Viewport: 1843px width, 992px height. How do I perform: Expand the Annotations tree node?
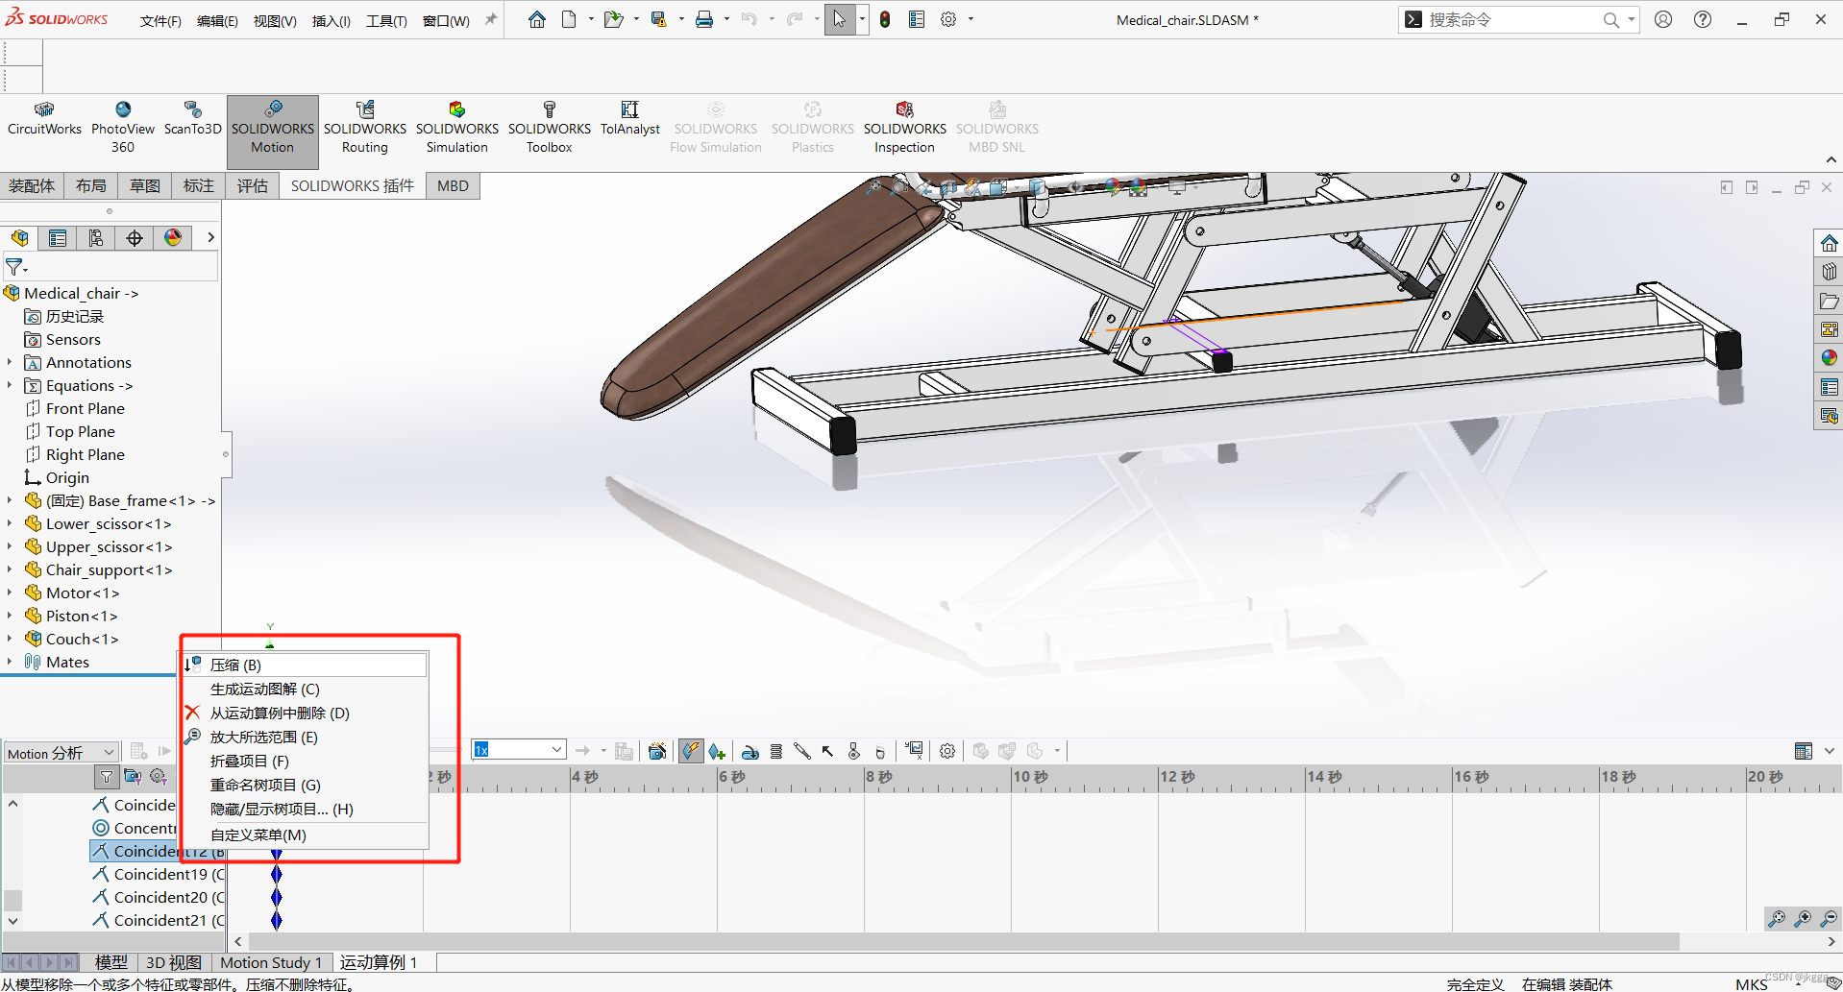point(10,362)
